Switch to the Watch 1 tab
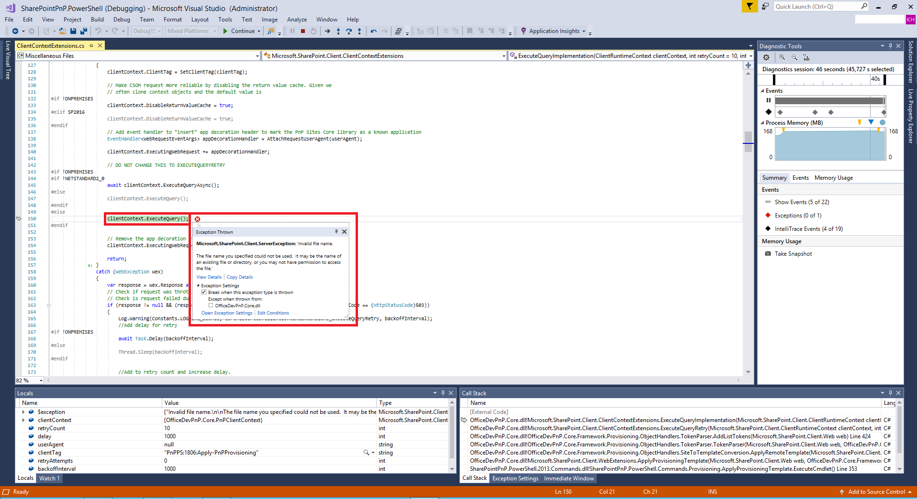 coord(49,478)
